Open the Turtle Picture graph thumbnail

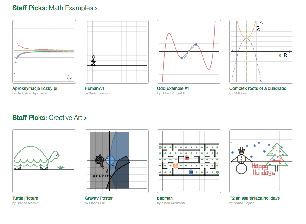pos(44,161)
